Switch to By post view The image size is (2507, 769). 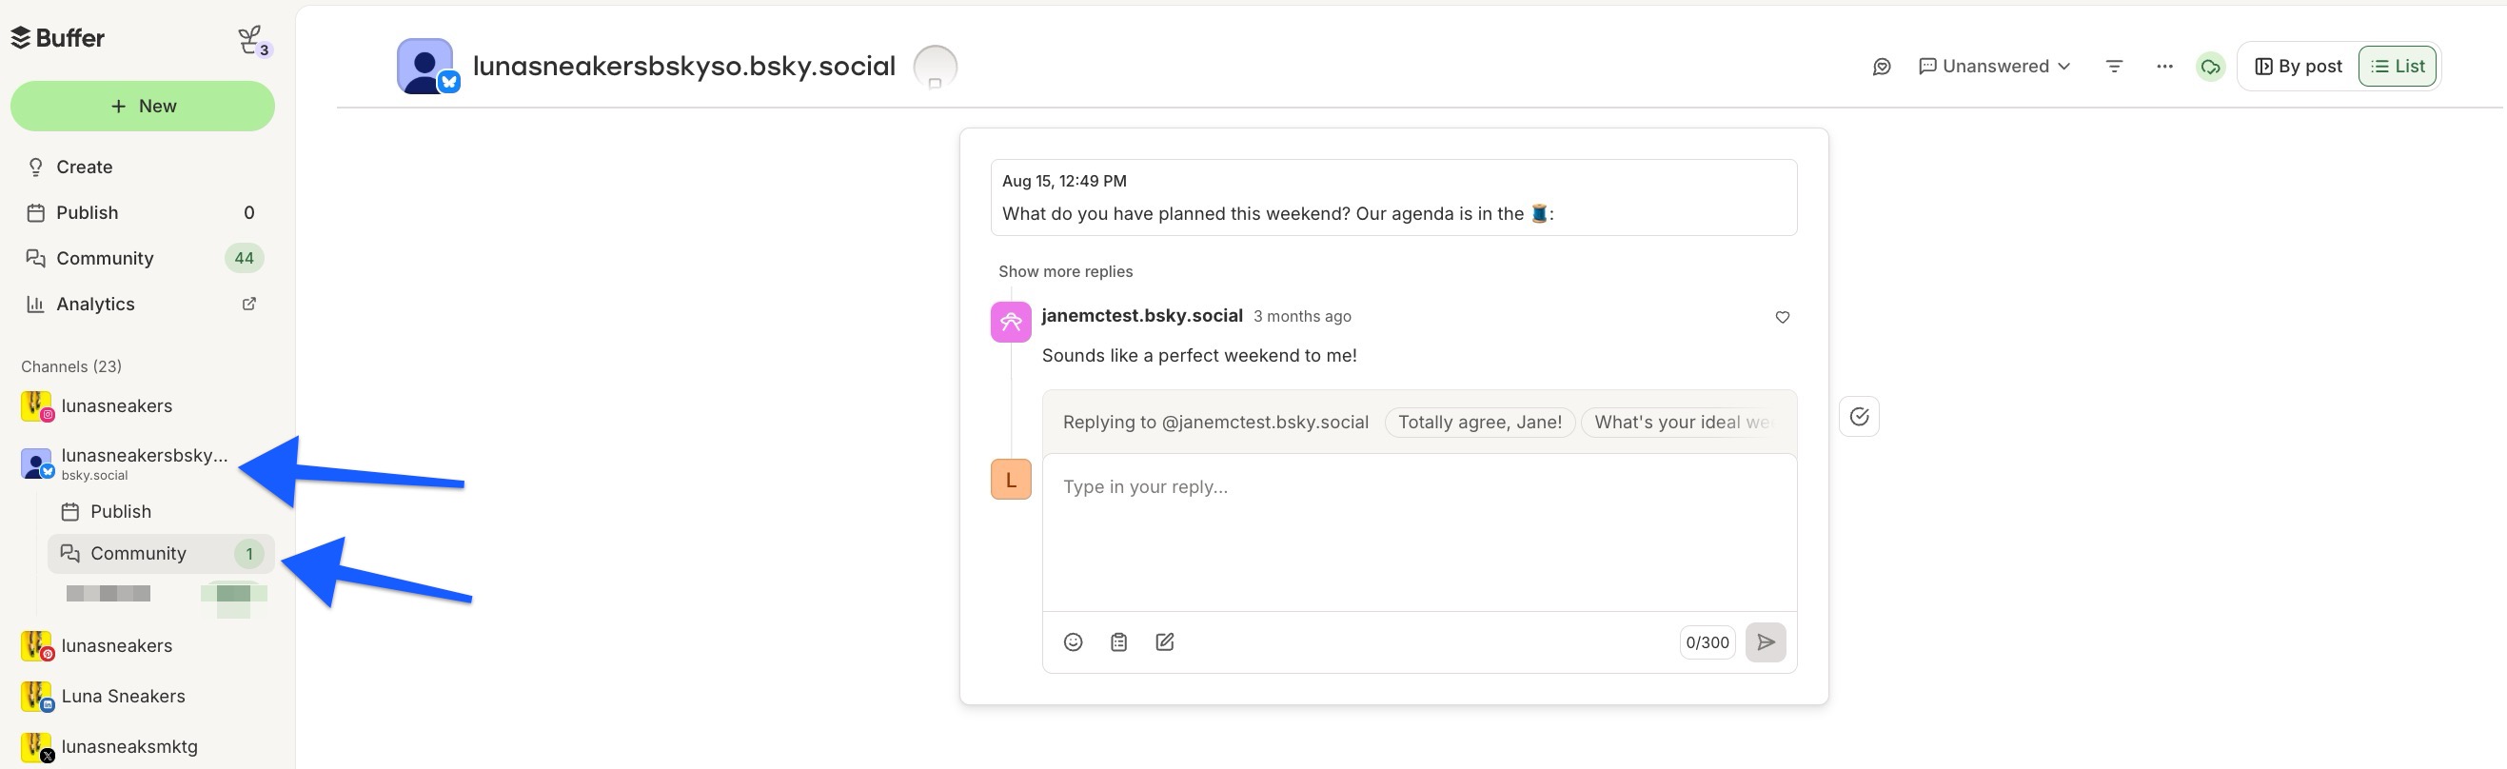tap(2298, 67)
